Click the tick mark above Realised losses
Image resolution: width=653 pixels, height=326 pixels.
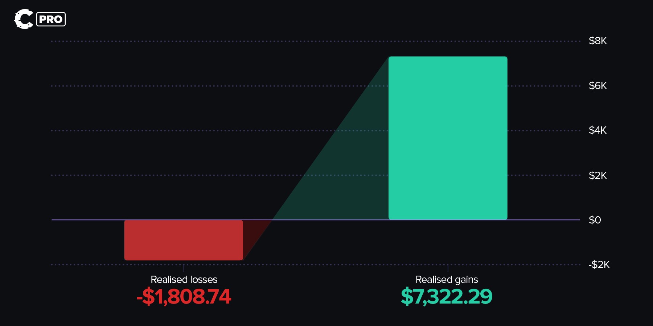(184, 268)
